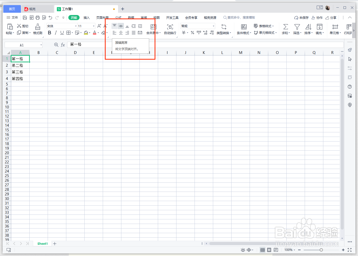Undo the last action

[50, 18]
